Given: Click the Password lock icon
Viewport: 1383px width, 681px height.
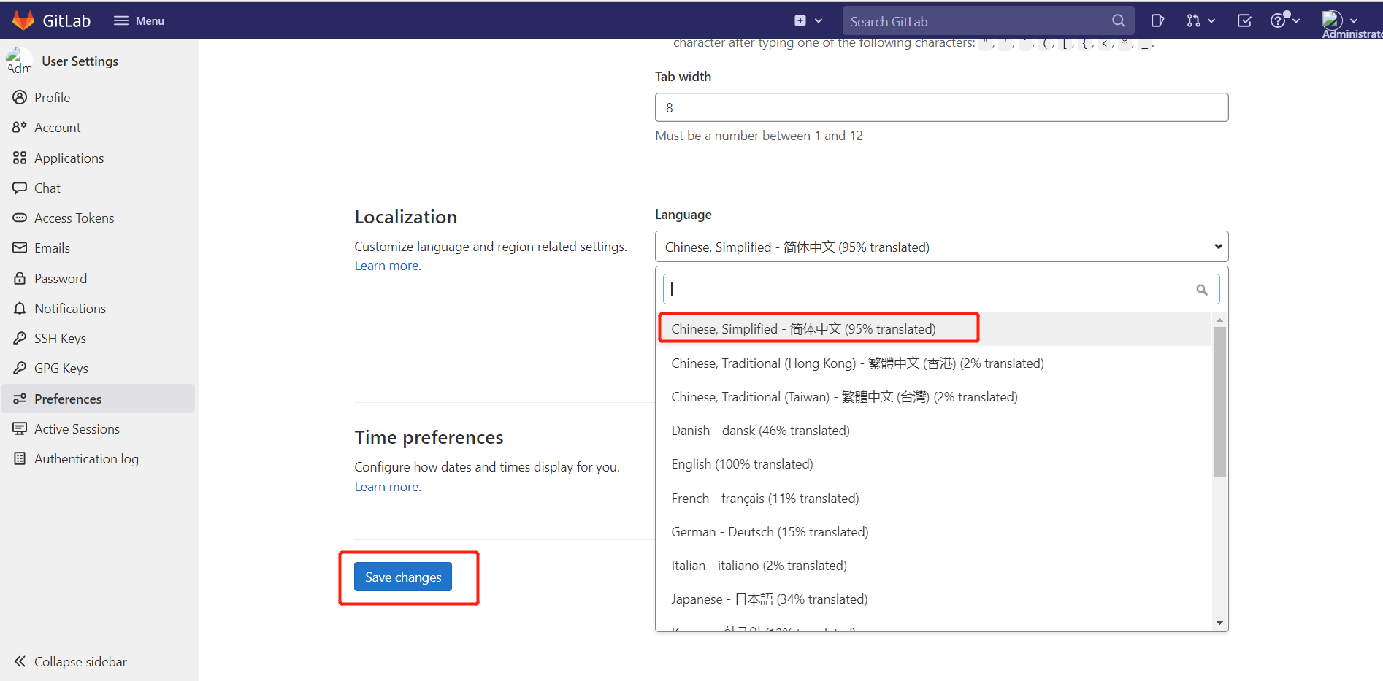Looking at the screenshot, I should (x=20, y=278).
